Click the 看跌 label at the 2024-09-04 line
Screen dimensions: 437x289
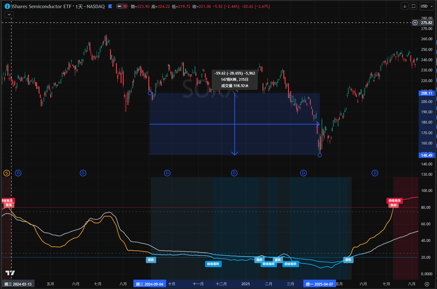(x=151, y=260)
